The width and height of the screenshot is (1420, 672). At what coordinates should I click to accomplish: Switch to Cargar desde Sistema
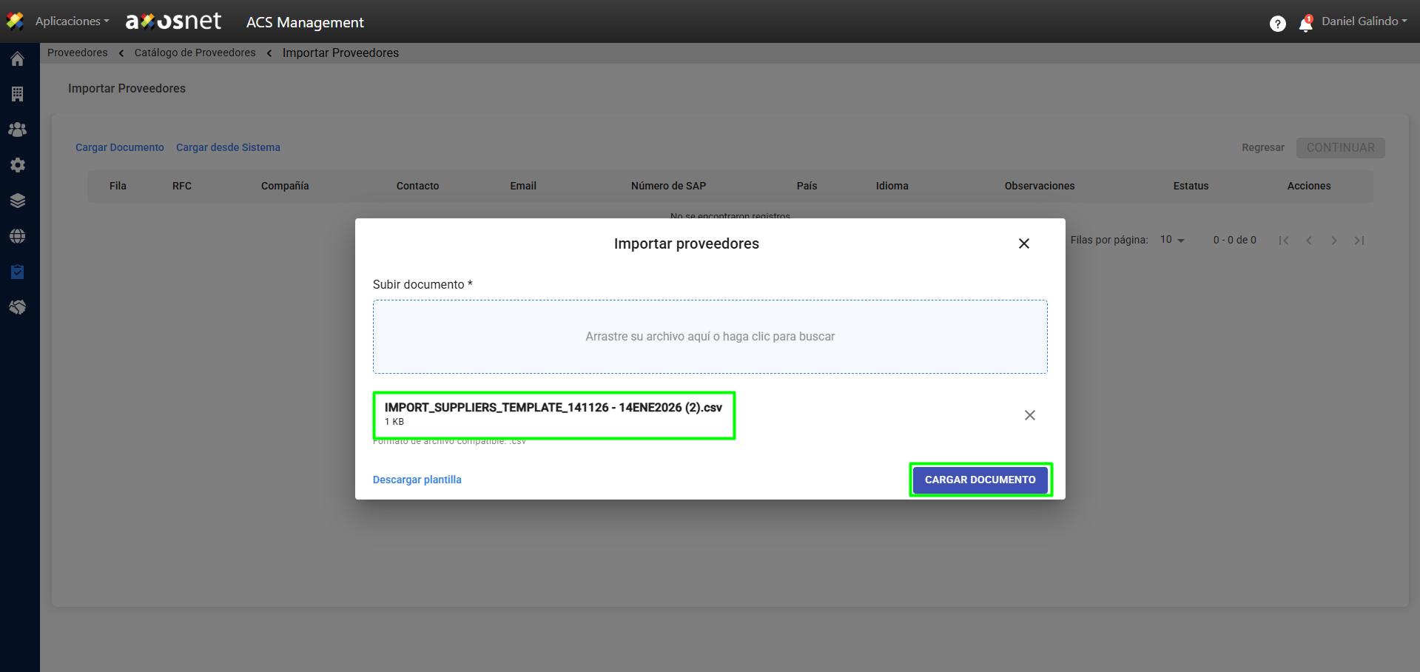[x=228, y=147]
